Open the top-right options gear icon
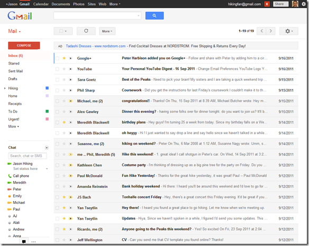Screen dimensions: 309x246 coord(304,4)
